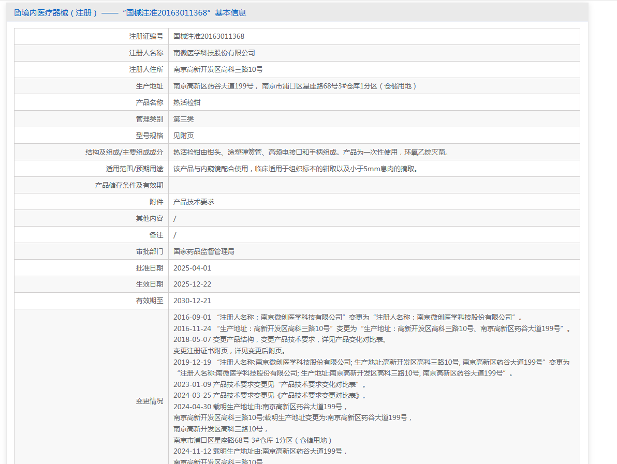Screen dimensions: 617x464
Task: Click expiry date 2030-12-21
Action: tap(193, 301)
